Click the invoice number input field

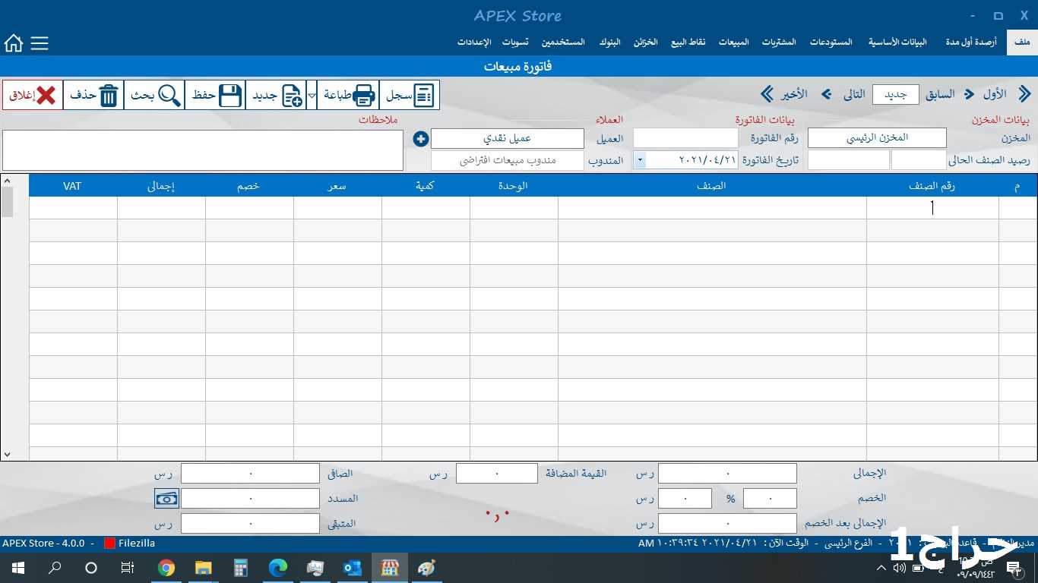685,138
